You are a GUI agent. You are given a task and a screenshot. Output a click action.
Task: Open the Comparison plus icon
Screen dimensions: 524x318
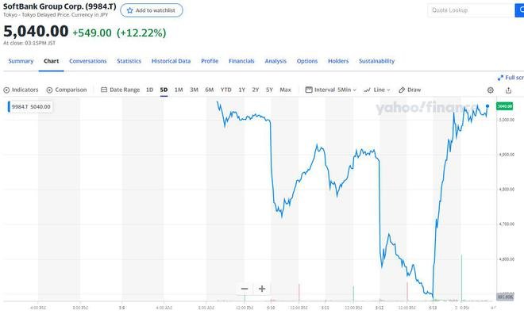click(x=49, y=90)
